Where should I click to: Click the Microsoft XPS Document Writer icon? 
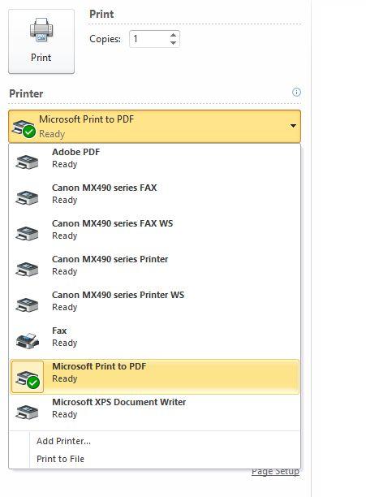pos(27,412)
